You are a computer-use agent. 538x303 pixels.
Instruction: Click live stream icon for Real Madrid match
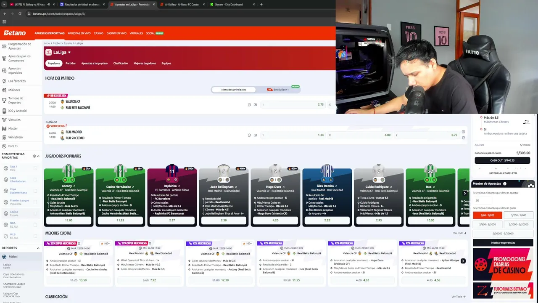[255, 135]
